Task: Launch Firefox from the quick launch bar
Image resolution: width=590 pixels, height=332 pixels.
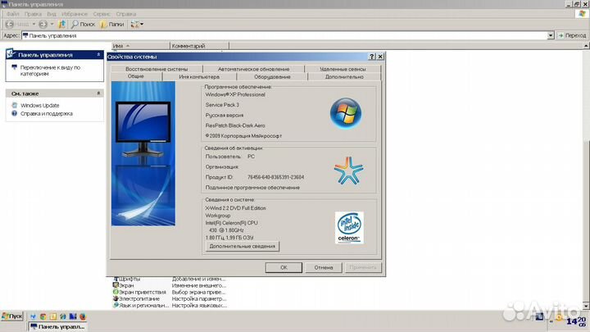Action: tap(83, 316)
